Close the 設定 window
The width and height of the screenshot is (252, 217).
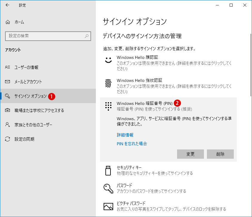[x=245, y=5]
